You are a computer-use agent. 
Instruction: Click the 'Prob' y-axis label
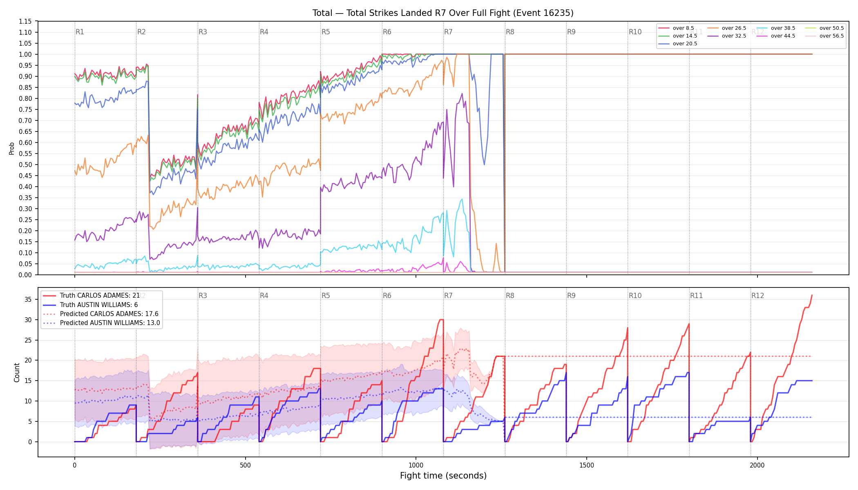point(11,148)
